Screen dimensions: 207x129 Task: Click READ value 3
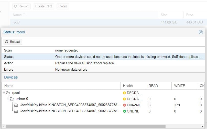(150, 105)
